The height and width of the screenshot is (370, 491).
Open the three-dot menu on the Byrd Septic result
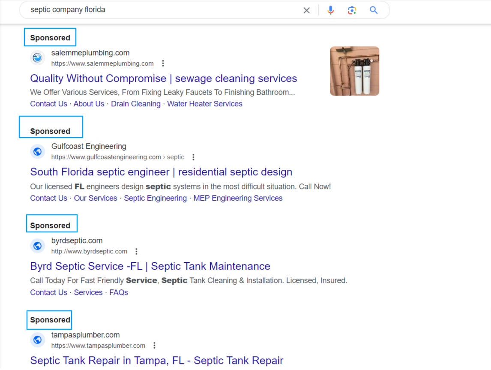point(136,251)
